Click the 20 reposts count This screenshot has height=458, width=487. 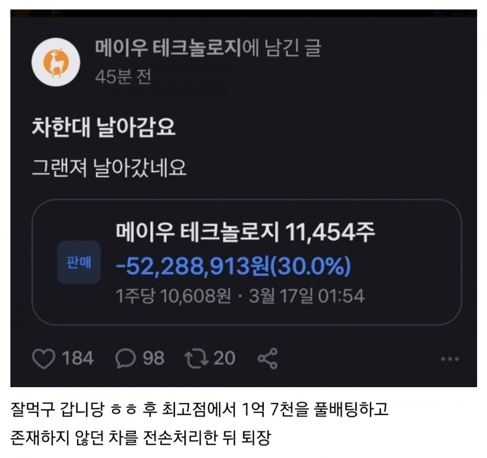coord(224,358)
